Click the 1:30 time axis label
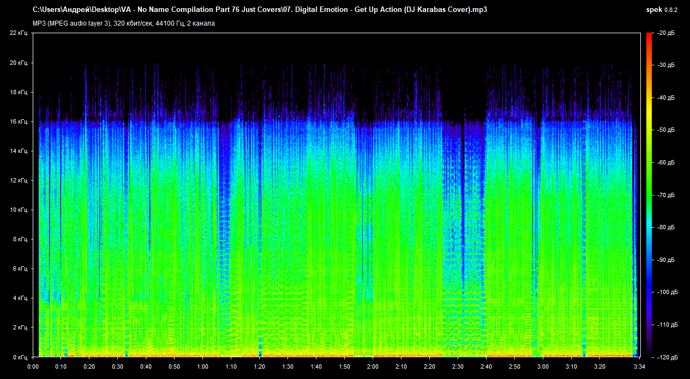 288,366
